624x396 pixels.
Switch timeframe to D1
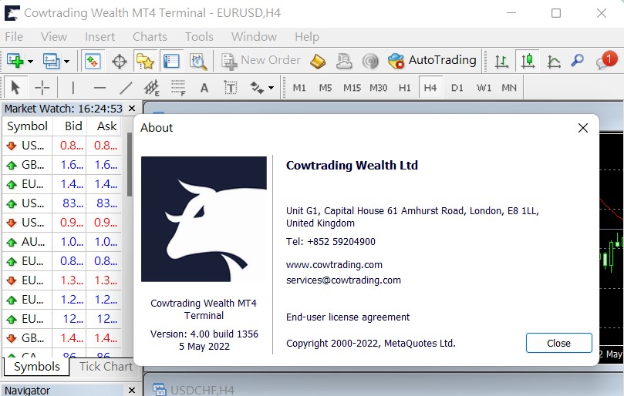pos(457,88)
